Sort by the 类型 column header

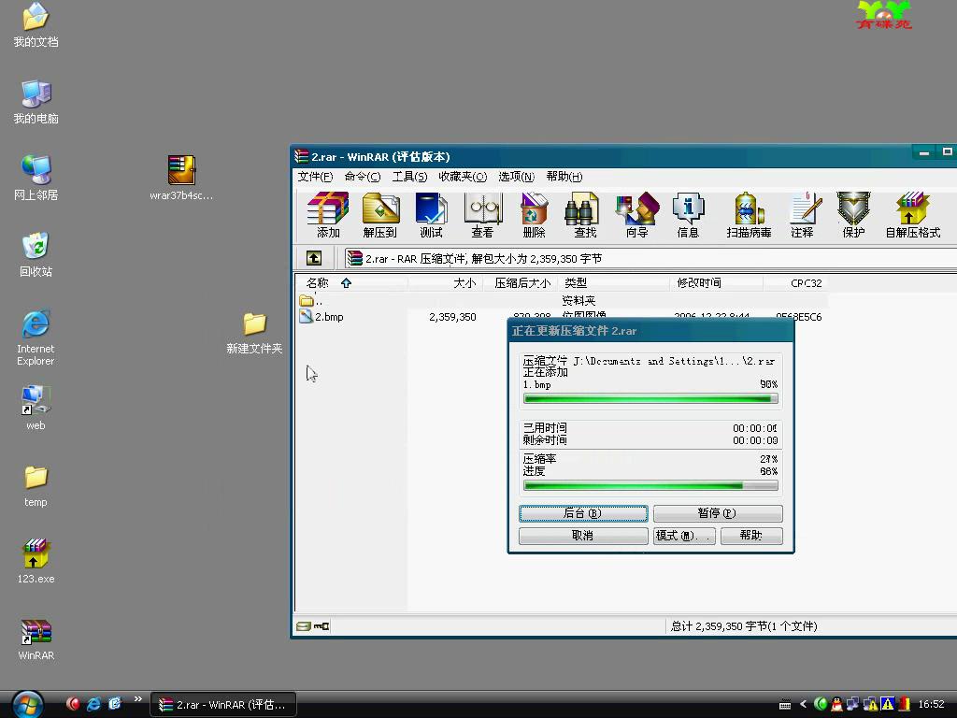(613, 282)
